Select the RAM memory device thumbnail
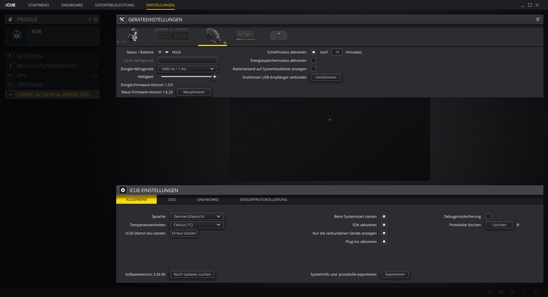The image size is (548, 297). pos(246,35)
